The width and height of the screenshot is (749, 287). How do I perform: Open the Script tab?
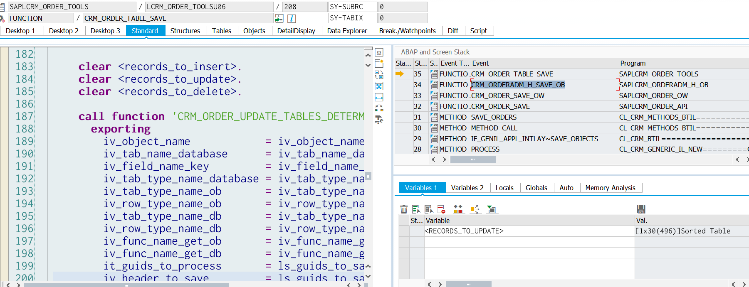479,31
